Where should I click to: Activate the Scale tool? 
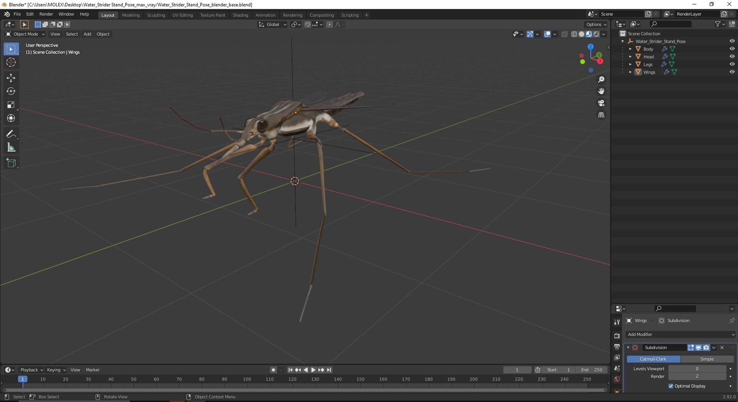pyautogui.click(x=11, y=105)
